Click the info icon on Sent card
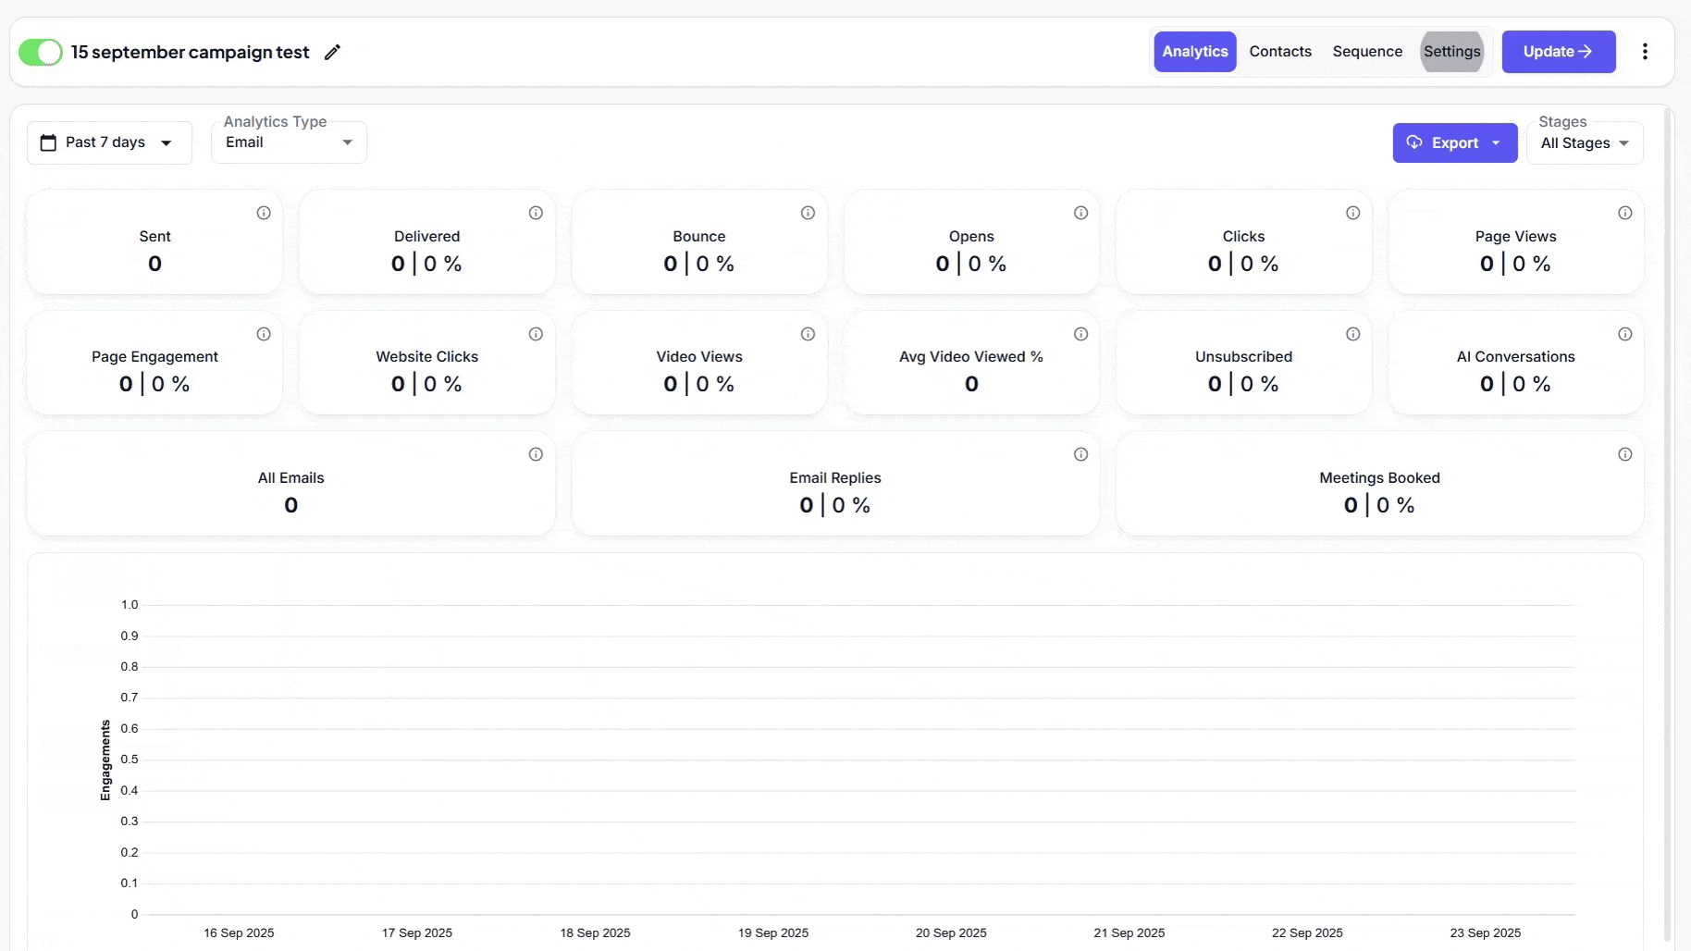Screen dimensions: 1691x951 (264, 213)
